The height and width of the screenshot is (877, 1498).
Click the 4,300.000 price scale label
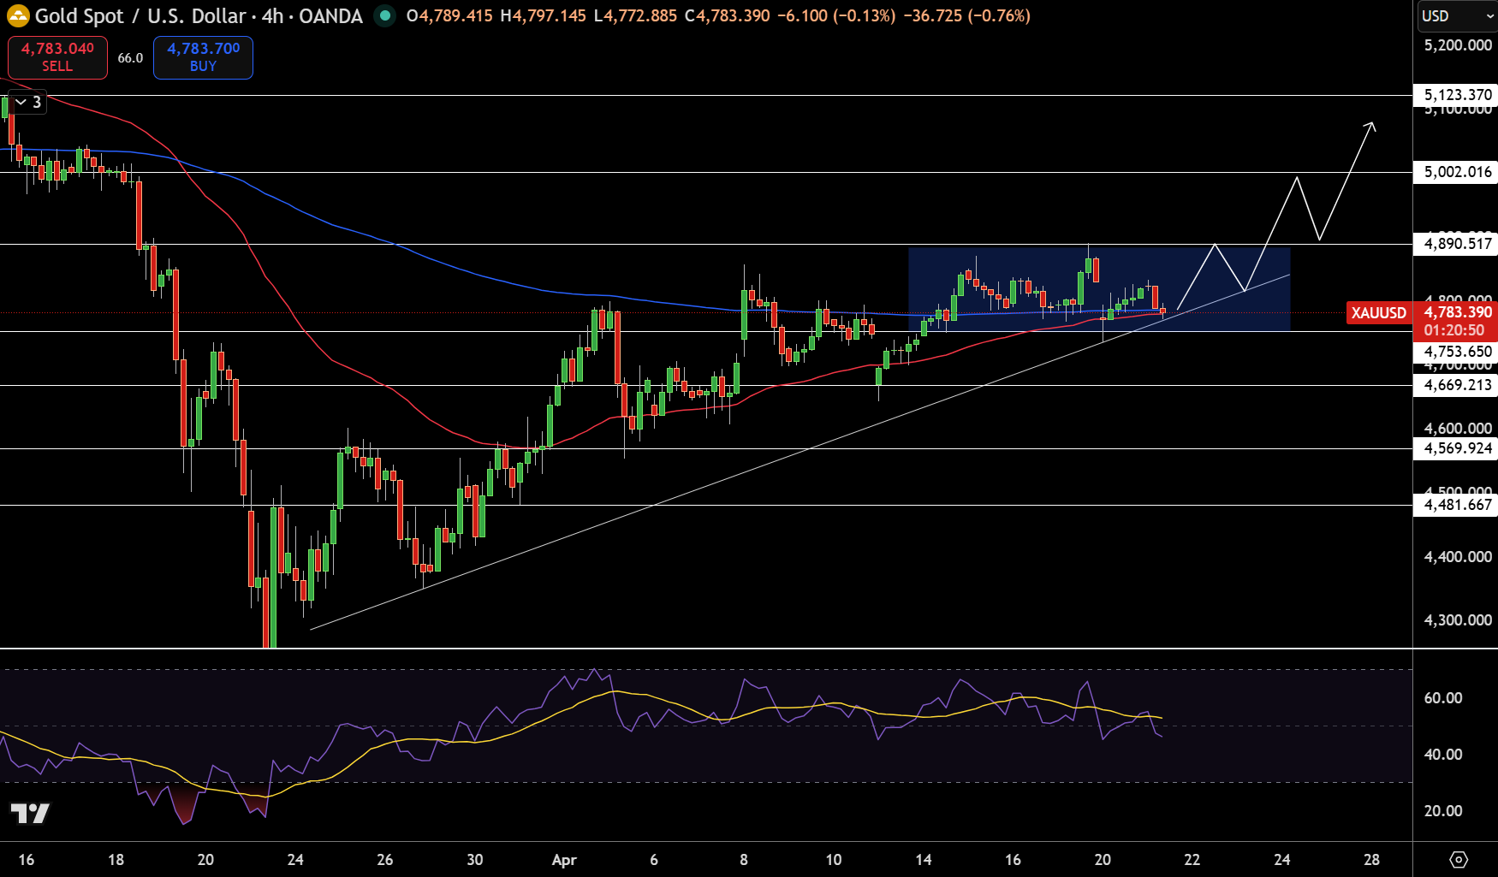[x=1458, y=620]
